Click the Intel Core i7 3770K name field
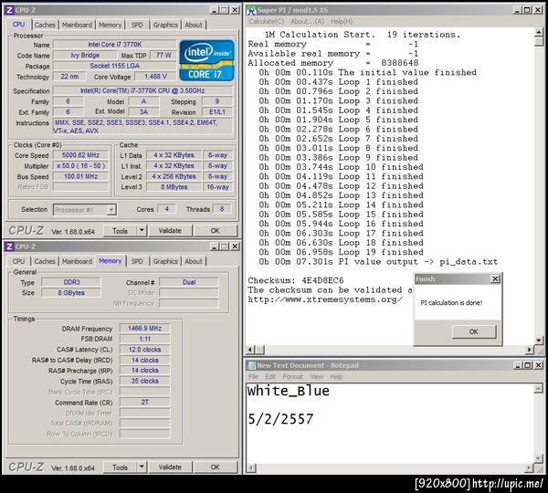Viewport: 548px width, 493px height. [x=115, y=45]
